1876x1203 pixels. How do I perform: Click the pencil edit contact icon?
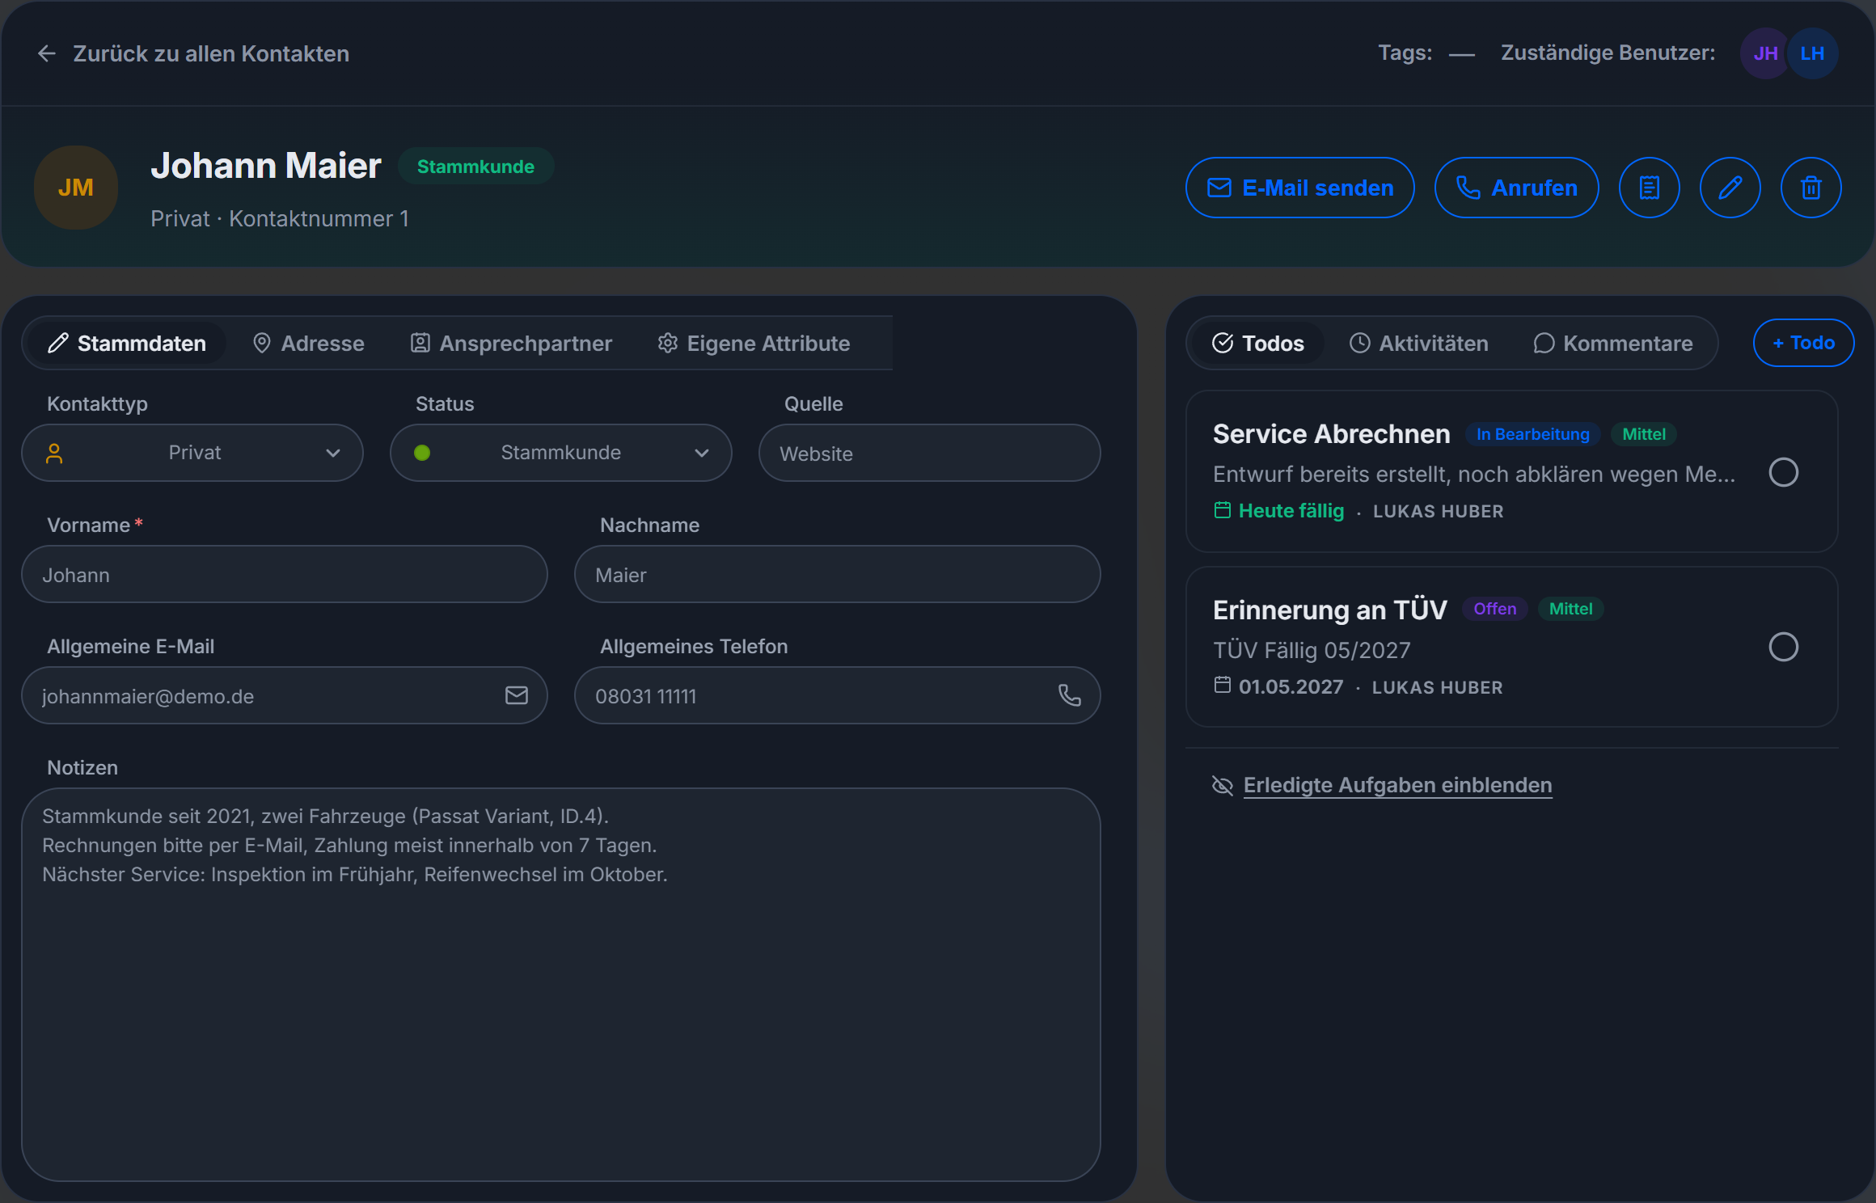click(x=1730, y=188)
